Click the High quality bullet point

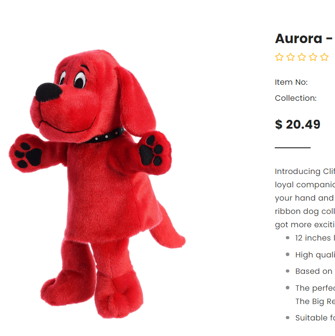pyautogui.click(x=315, y=255)
